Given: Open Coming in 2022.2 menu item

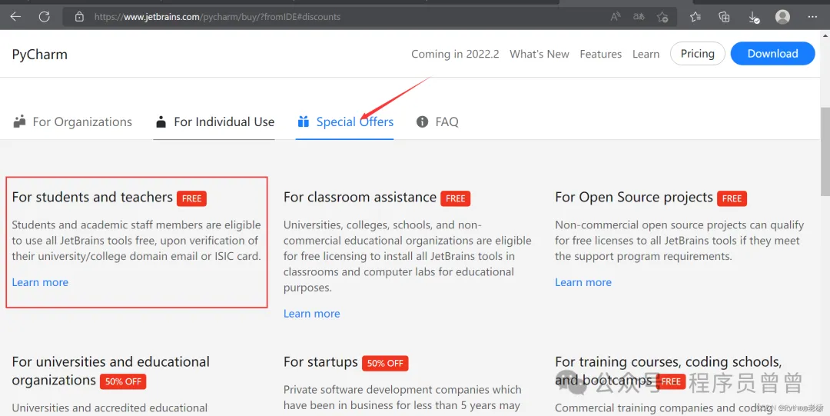Looking at the screenshot, I should point(455,54).
